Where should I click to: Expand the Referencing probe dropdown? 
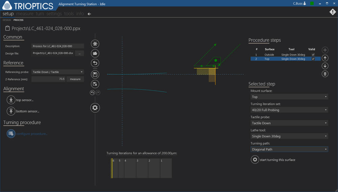[57, 72]
